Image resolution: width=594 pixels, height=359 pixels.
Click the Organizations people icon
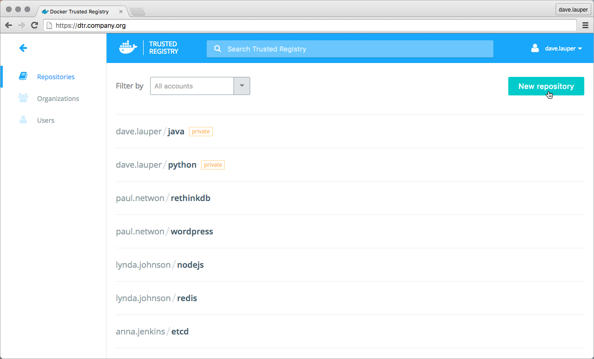(23, 98)
